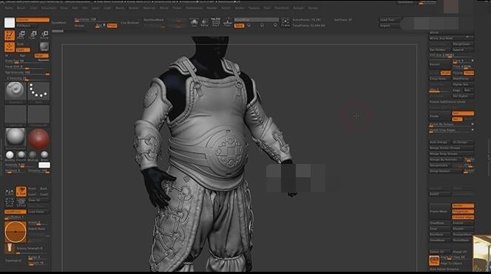Open the Alpha menu
This screenshot has width=491, height=274.
[8, 8]
